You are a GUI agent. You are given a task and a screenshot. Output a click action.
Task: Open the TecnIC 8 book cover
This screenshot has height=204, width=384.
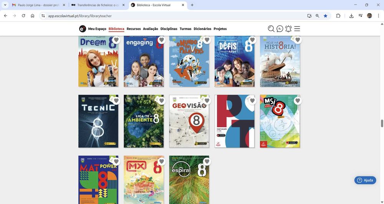[x=98, y=121]
